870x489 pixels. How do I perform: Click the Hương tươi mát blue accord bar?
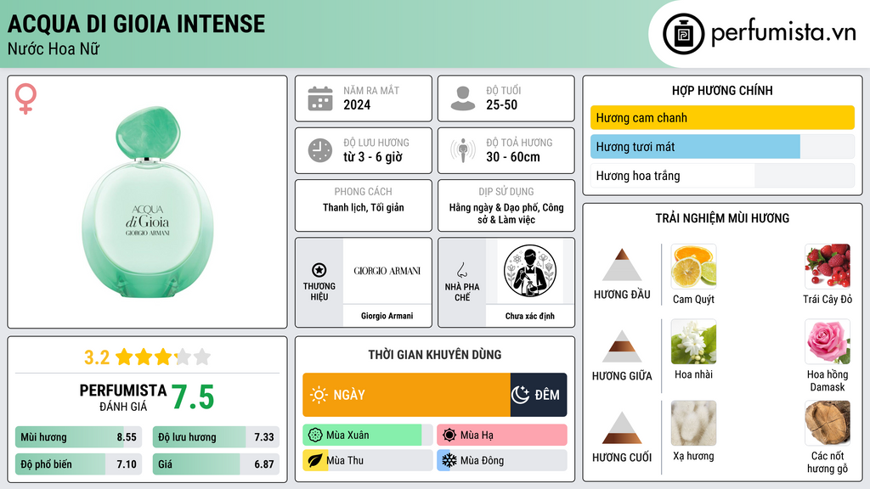722,146
